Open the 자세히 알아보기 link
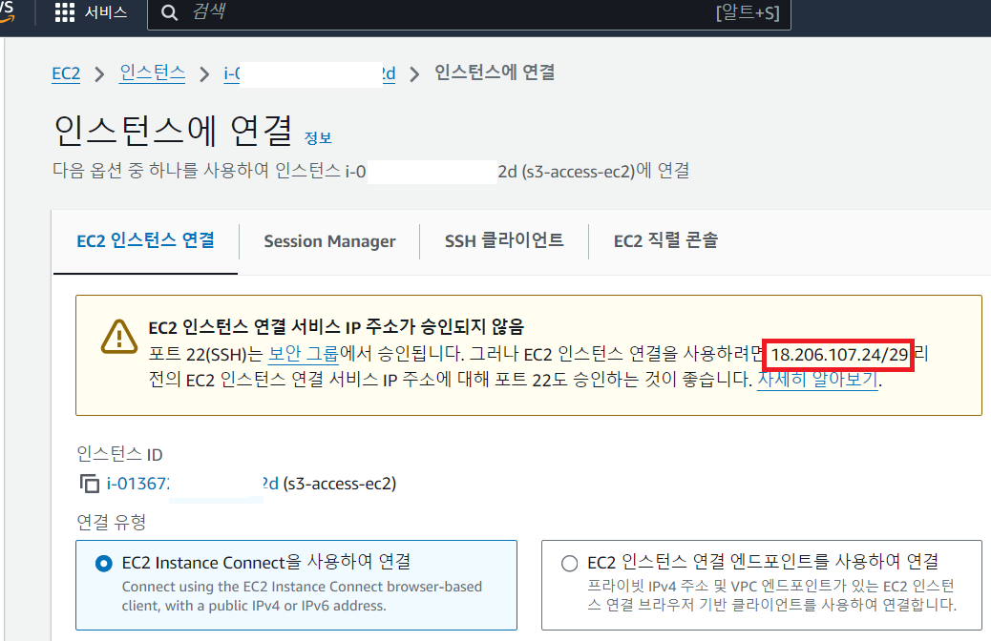 (818, 380)
